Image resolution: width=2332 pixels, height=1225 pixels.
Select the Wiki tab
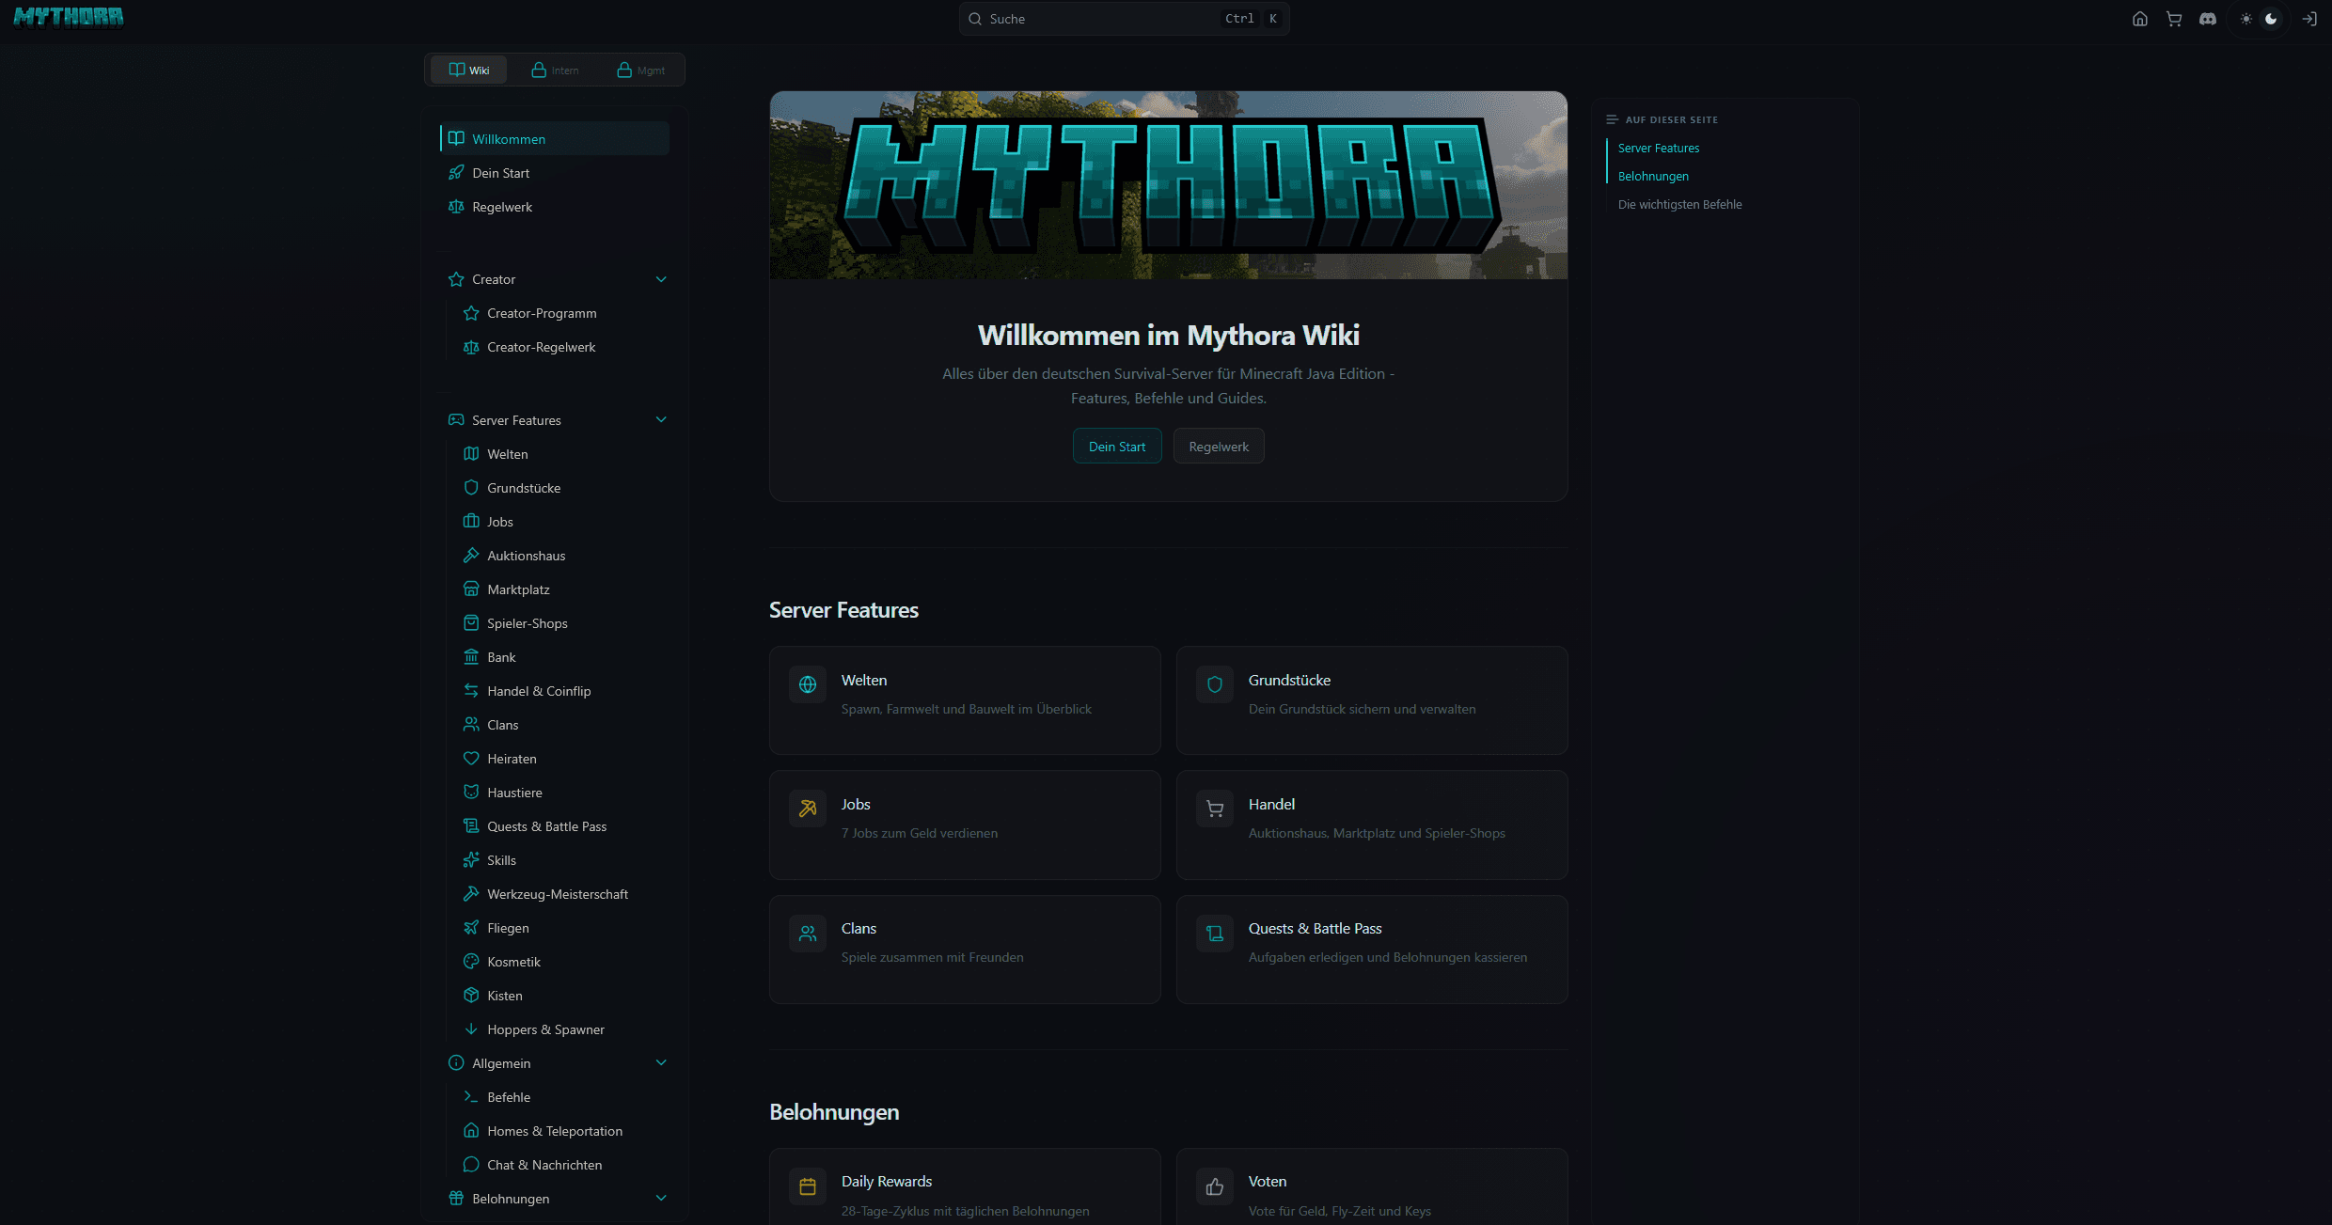point(468,70)
